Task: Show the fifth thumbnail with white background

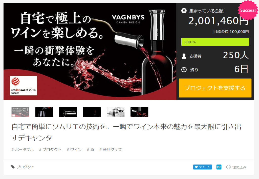Action: tap(115, 112)
